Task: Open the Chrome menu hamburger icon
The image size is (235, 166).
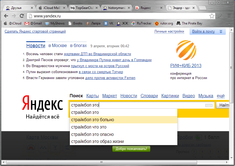Action: [x=229, y=16]
